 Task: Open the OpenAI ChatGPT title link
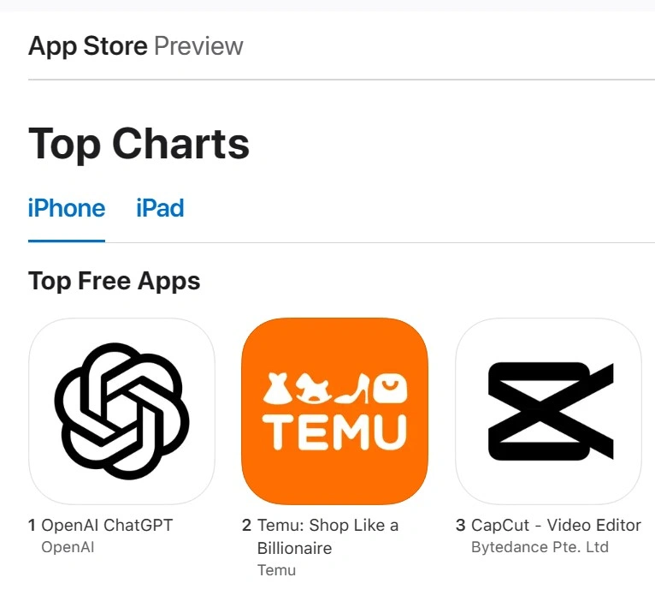tap(107, 525)
